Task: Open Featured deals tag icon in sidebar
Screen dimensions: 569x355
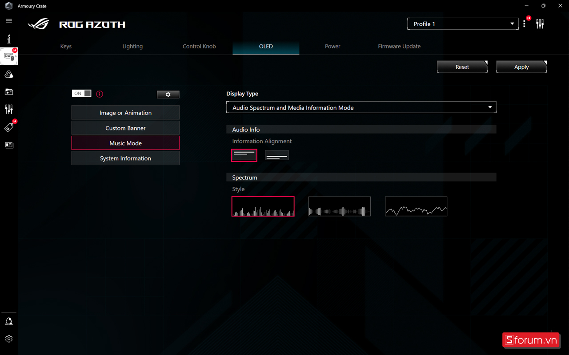Action: click(x=9, y=127)
